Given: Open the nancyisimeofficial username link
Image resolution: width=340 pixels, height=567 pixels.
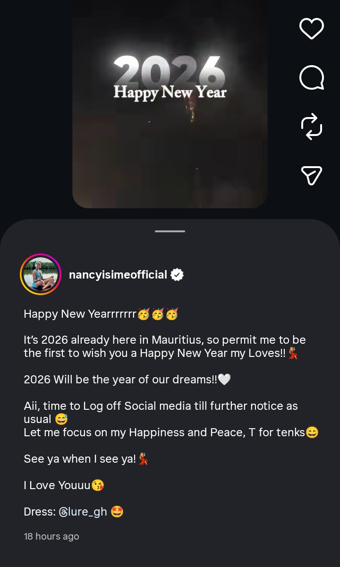Looking at the screenshot, I should click(x=118, y=275).
